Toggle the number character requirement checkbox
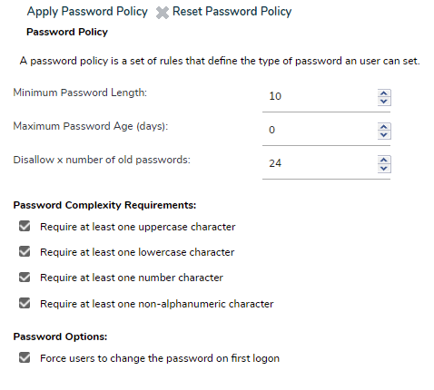This screenshot has height=390, width=434. (25, 277)
